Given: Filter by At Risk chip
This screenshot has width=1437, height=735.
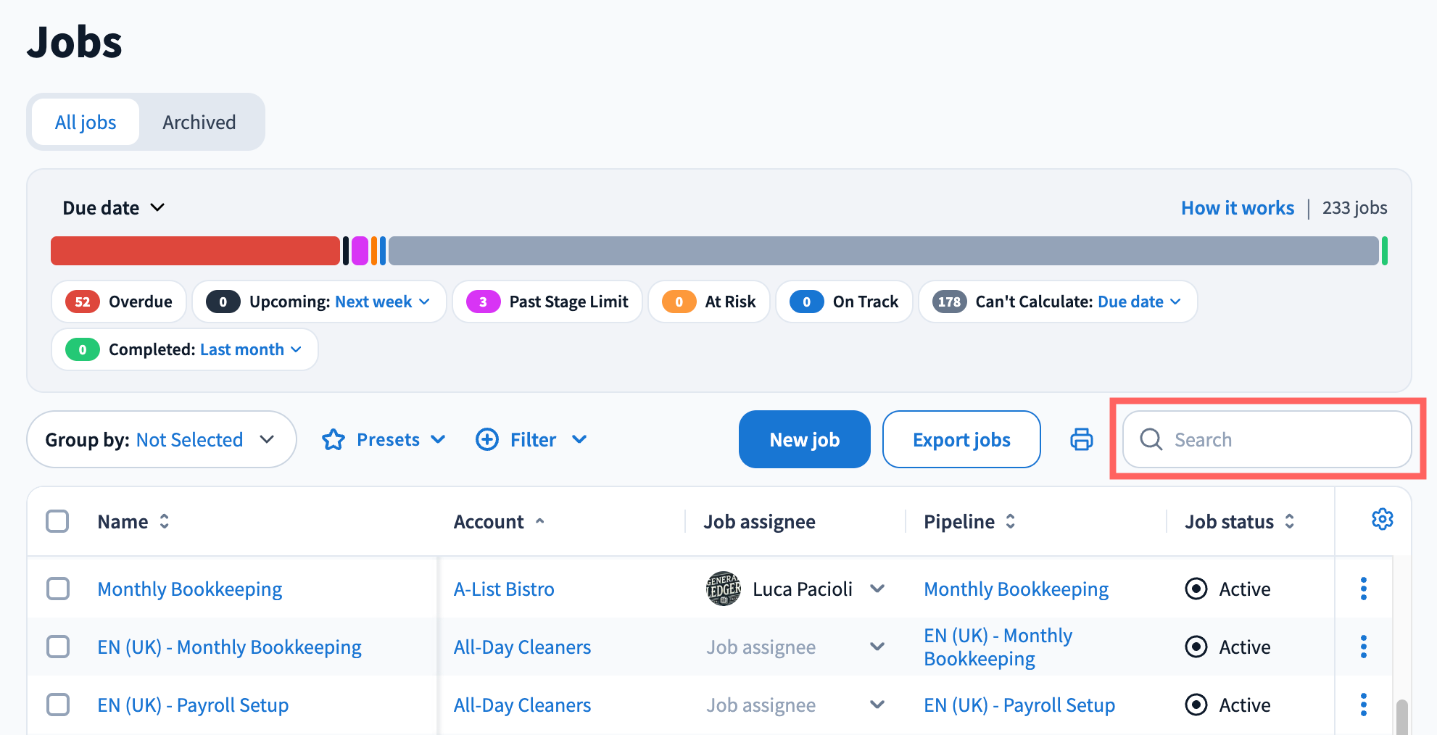Looking at the screenshot, I should point(709,302).
